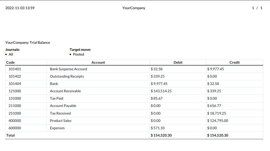This screenshot has height=151, width=270.
Task: Select the Tax Received credit amount $18,719.25
Action: click(x=216, y=113)
